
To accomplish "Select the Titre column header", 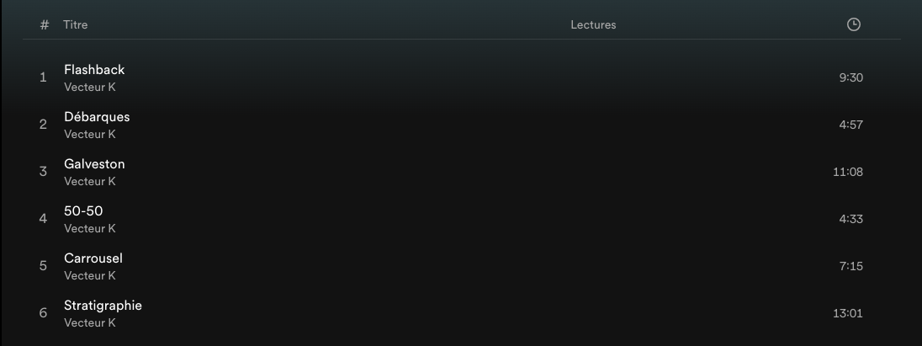I will click(75, 24).
